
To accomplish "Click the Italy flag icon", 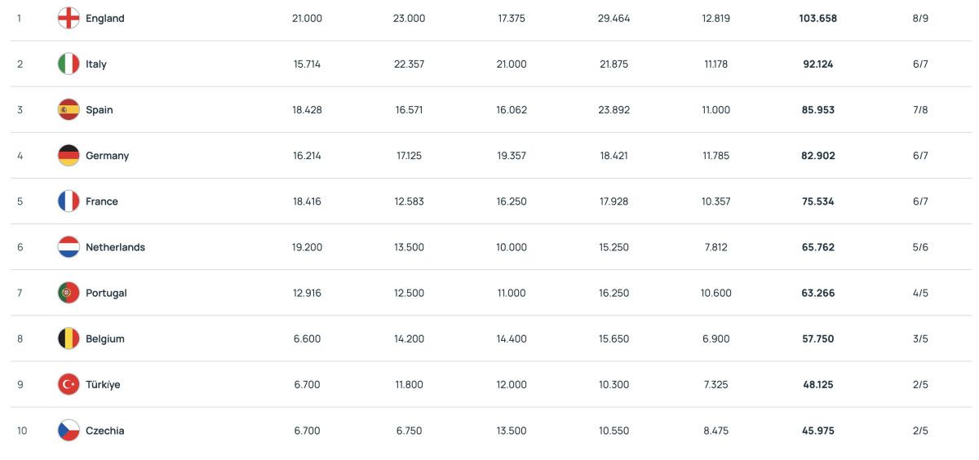I will point(69,64).
